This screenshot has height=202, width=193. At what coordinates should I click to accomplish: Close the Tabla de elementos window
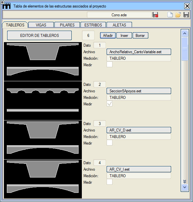click(x=187, y=6)
